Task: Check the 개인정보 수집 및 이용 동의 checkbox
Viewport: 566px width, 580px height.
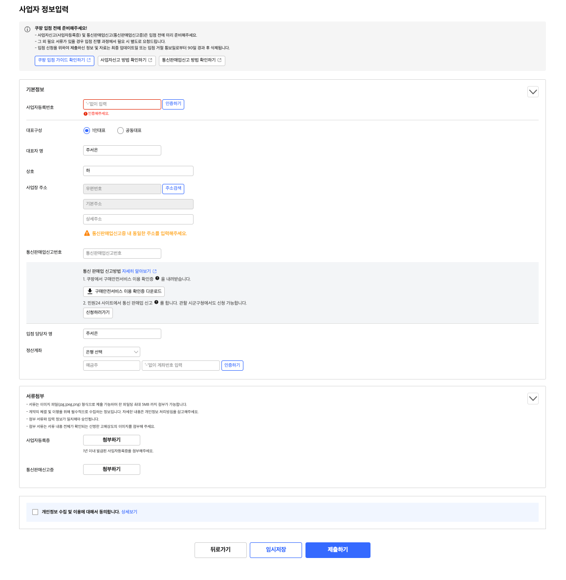Action: pos(35,512)
